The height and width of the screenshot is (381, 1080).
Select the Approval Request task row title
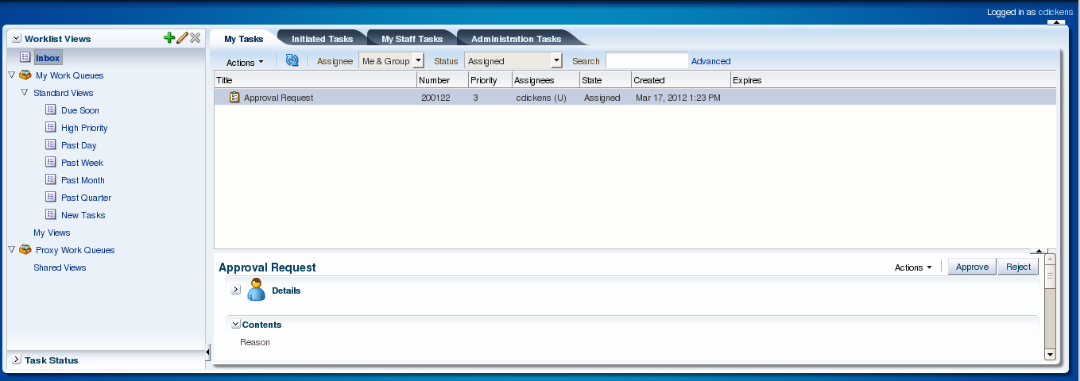[x=278, y=98]
